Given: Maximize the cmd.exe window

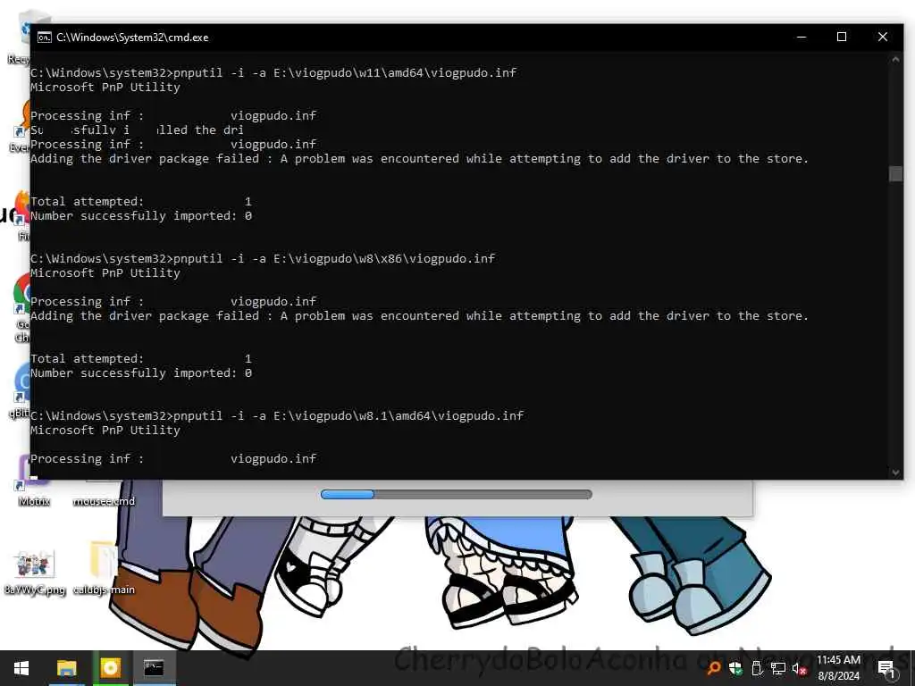Looking at the screenshot, I should tap(842, 37).
